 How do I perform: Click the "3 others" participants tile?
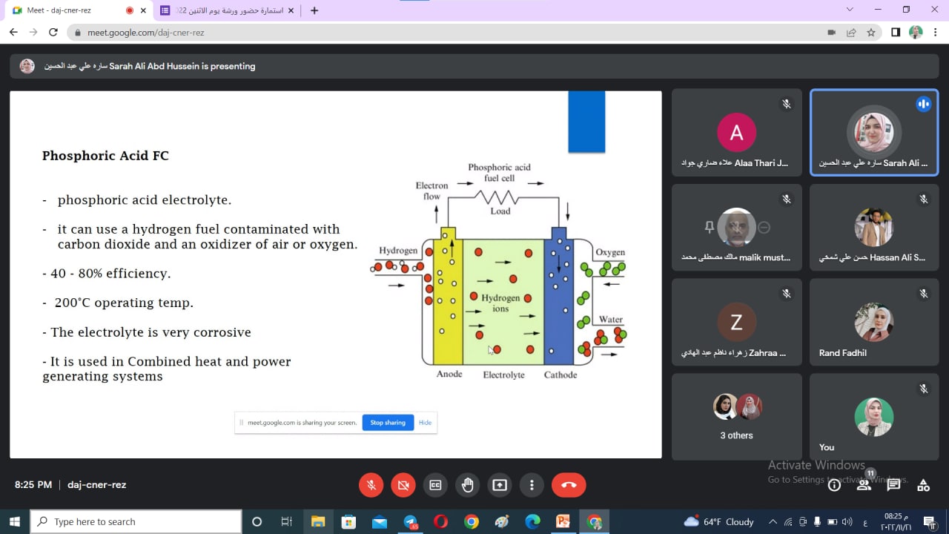736,417
